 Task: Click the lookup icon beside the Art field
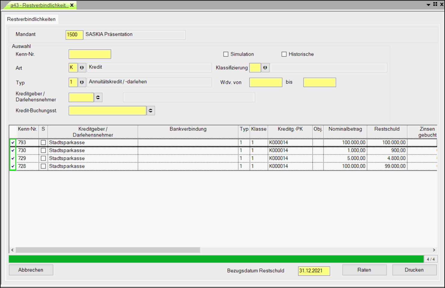tap(82, 68)
